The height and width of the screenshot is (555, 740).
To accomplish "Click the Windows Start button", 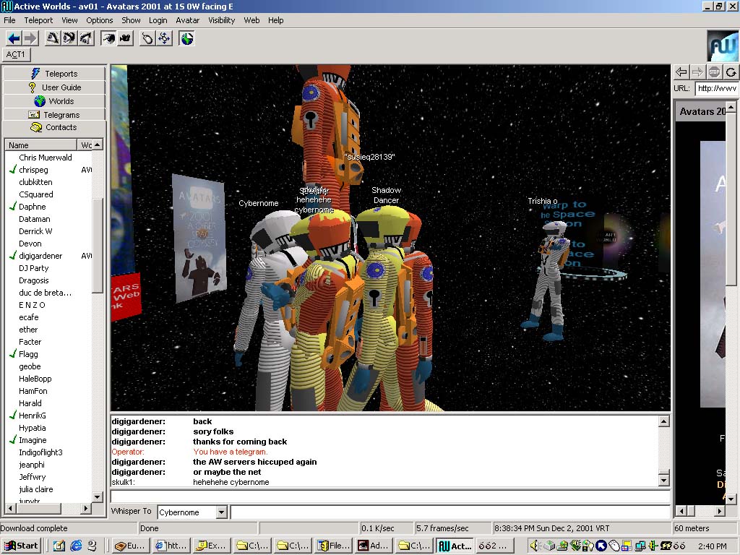I will point(21,546).
